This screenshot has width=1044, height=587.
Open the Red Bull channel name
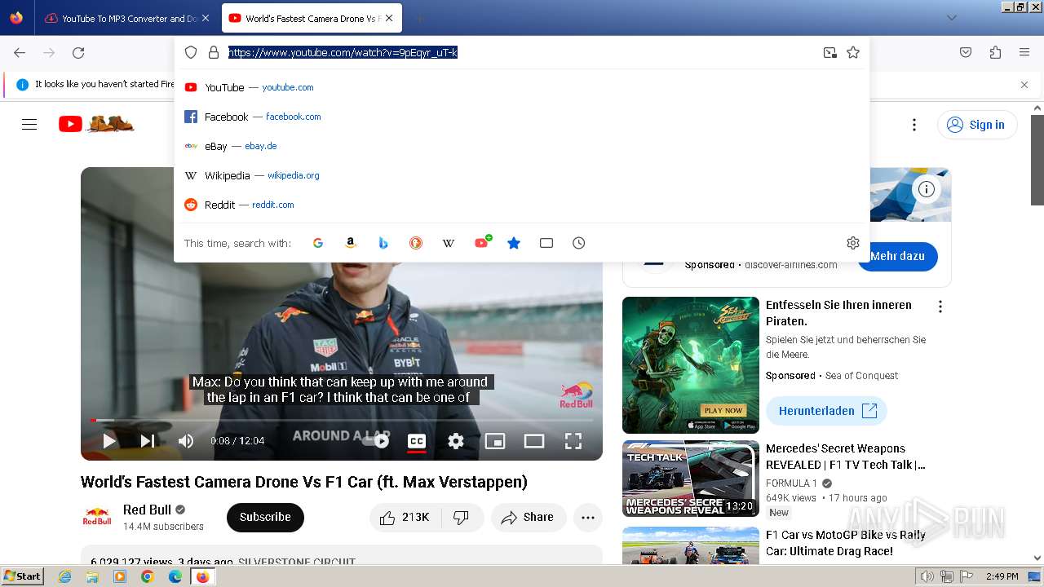point(148,510)
